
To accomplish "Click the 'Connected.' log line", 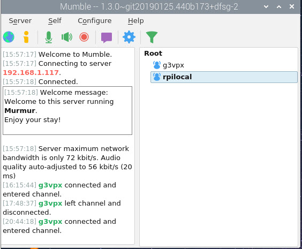I will pyautogui.click(x=58, y=81).
